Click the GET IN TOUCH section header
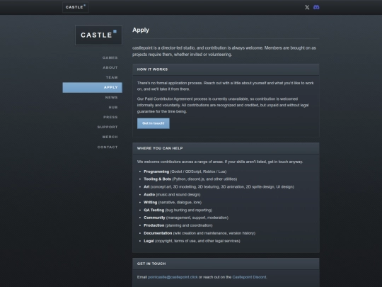The image size is (382, 287). pyautogui.click(x=226, y=264)
